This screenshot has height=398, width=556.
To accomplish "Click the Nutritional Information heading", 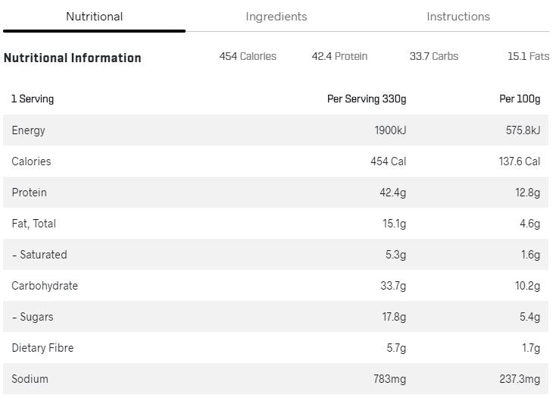I will (x=73, y=58).
